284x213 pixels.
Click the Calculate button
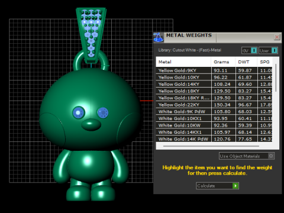click(x=217, y=186)
